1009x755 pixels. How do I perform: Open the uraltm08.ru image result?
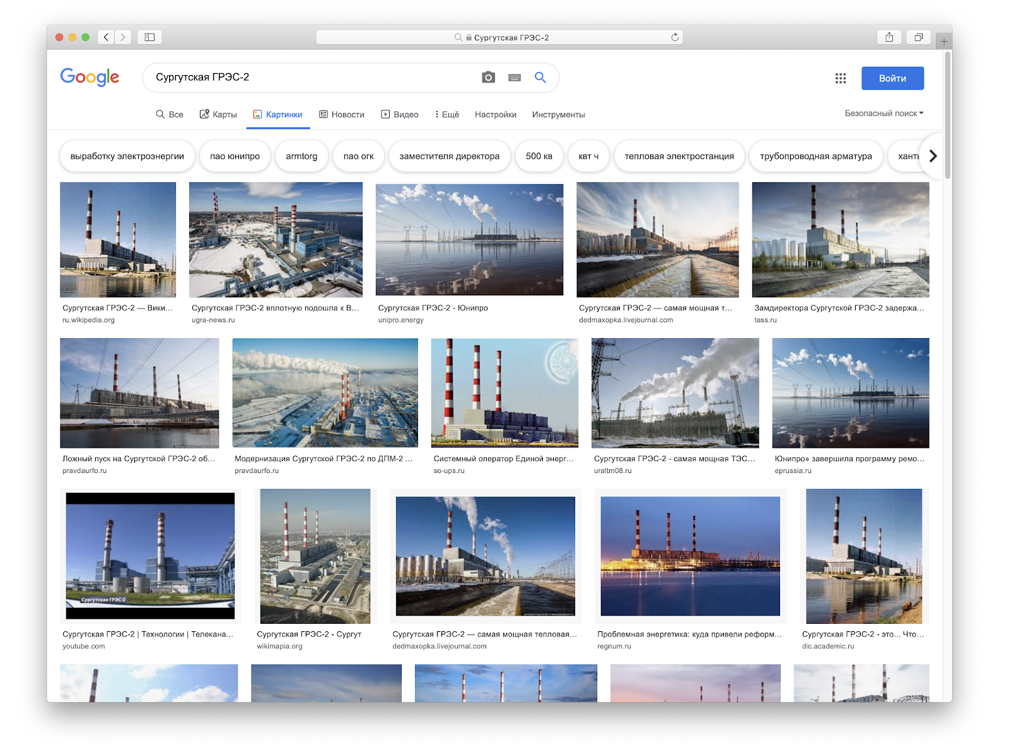tap(675, 393)
